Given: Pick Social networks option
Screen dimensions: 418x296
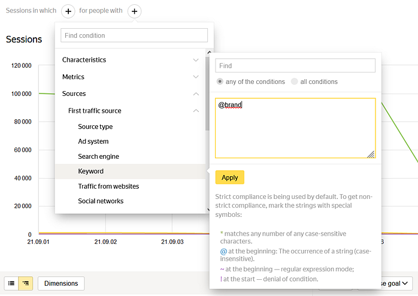Looking at the screenshot, I should 101,201.
